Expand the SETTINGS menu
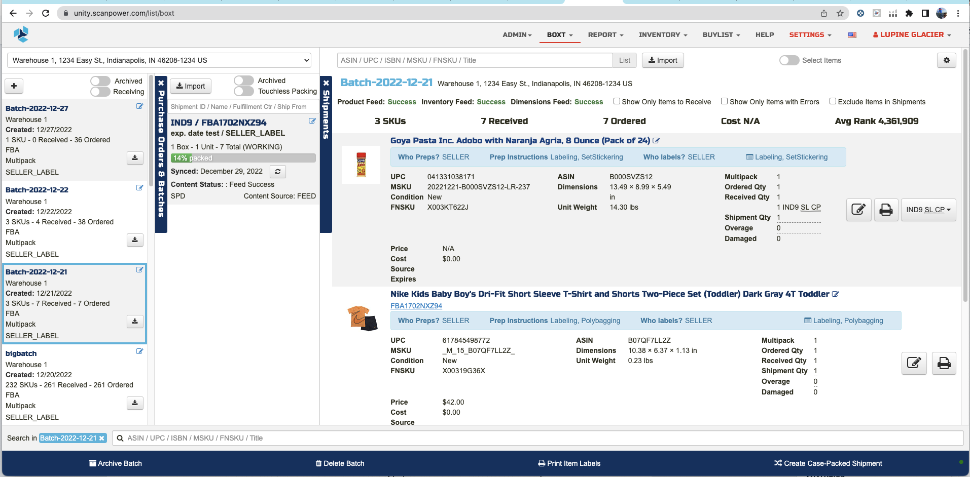 click(x=810, y=35)
